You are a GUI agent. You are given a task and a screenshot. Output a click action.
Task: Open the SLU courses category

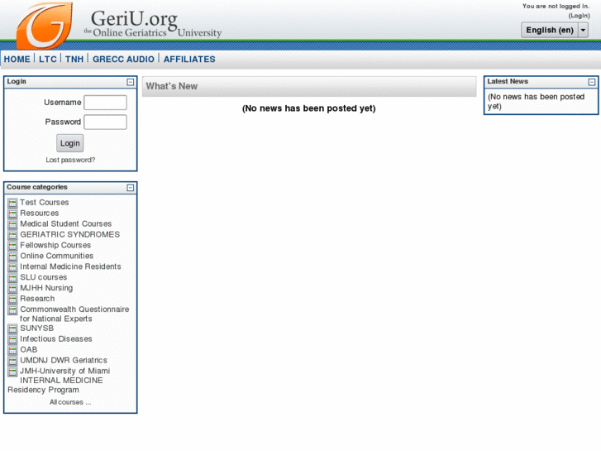(x=43, y=277)
